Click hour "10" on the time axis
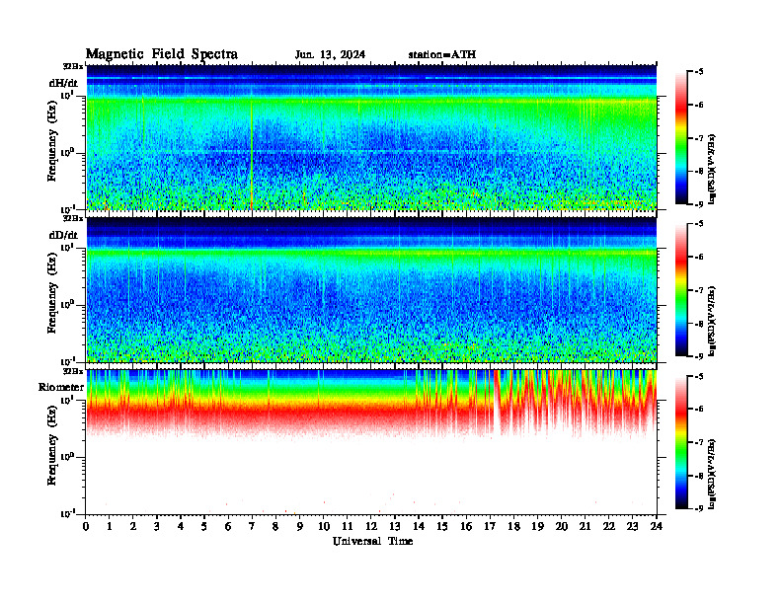This screenshot has width=782, height=604. tap(324, 527)
